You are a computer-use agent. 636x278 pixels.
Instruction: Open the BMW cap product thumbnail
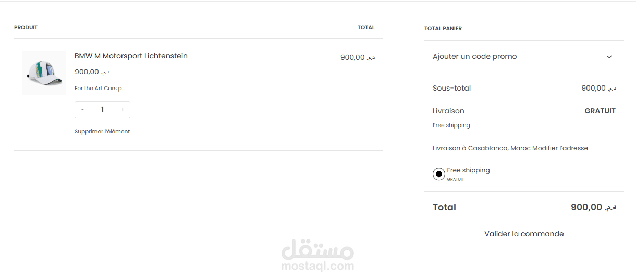point(44,73)
